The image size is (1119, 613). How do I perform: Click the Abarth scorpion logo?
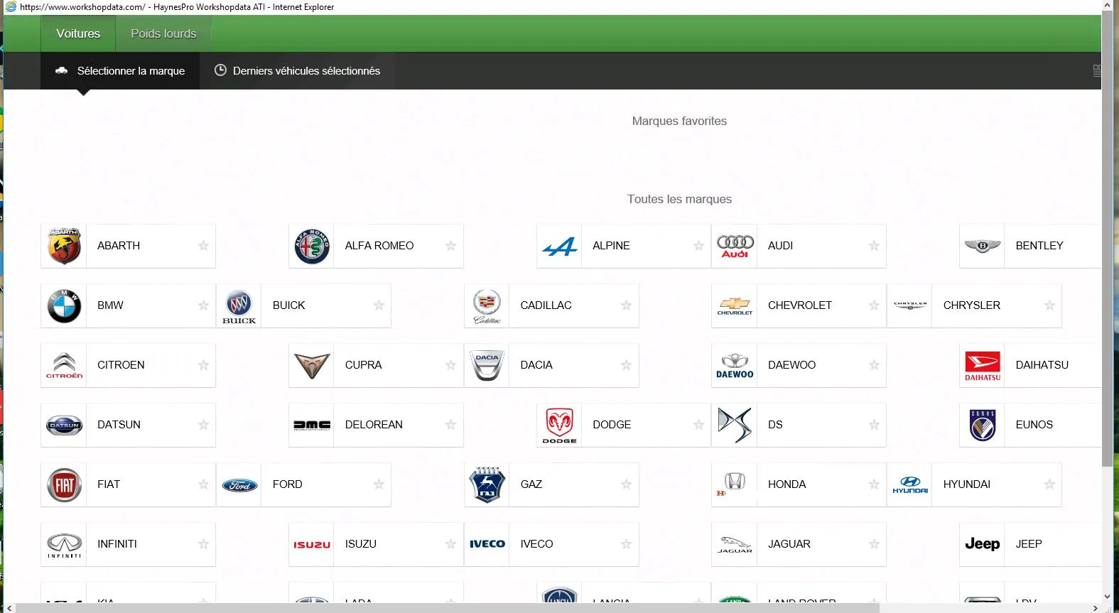64,246
